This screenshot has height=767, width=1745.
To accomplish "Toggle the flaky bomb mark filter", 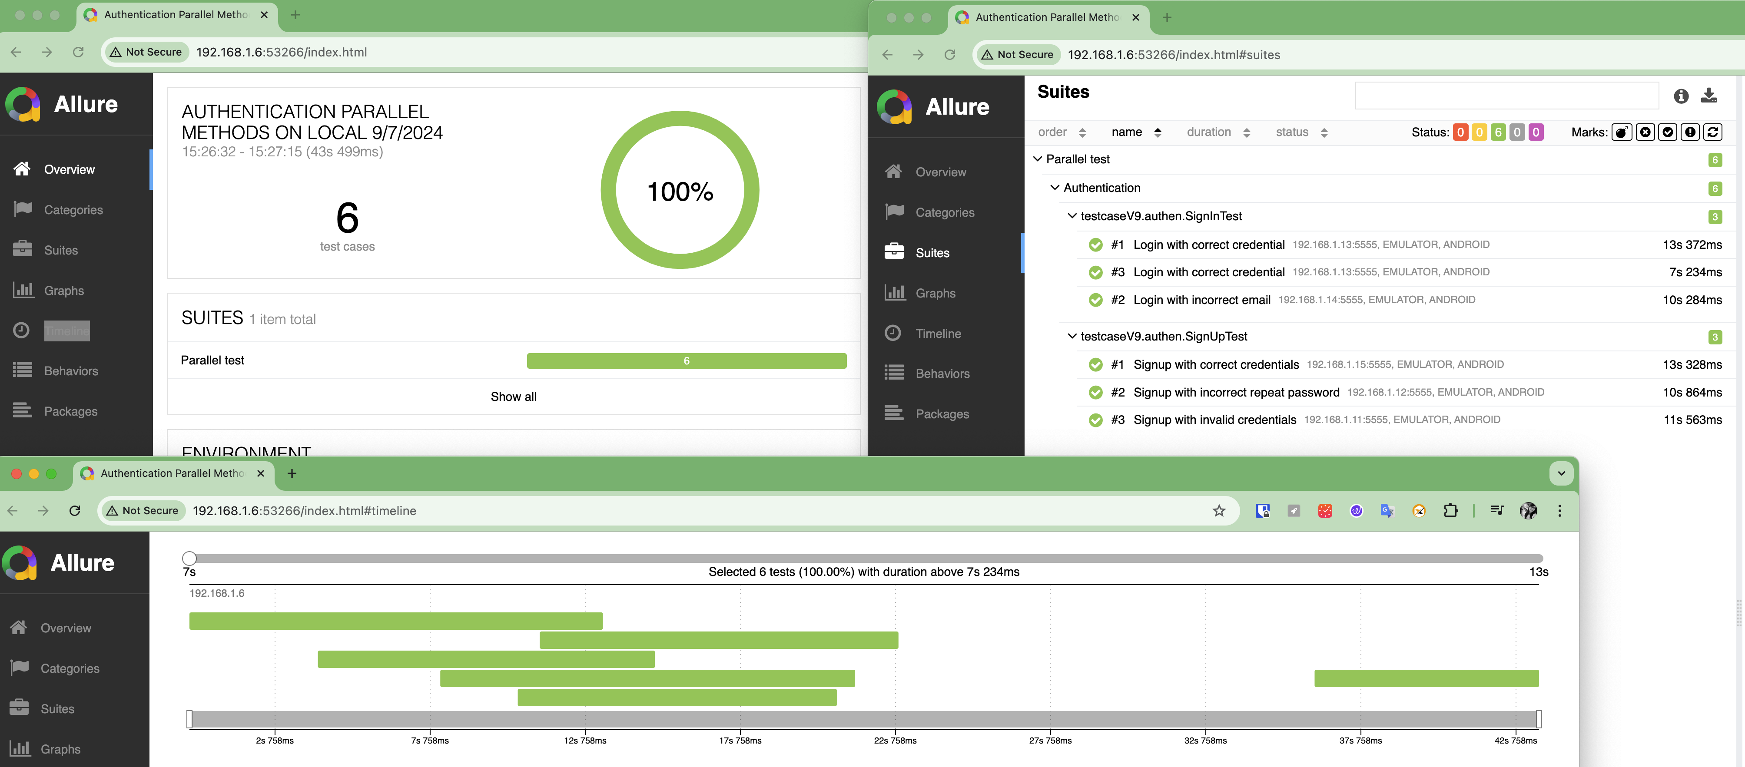I will [1621, 133].
